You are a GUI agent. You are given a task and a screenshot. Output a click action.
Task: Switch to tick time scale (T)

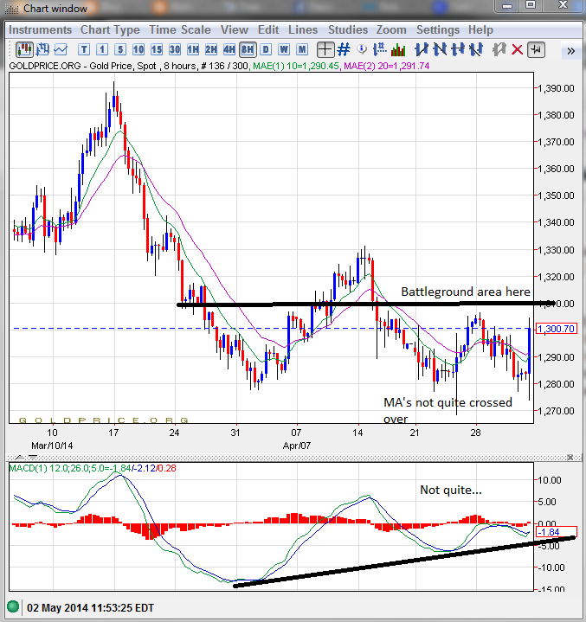[84, 49]
